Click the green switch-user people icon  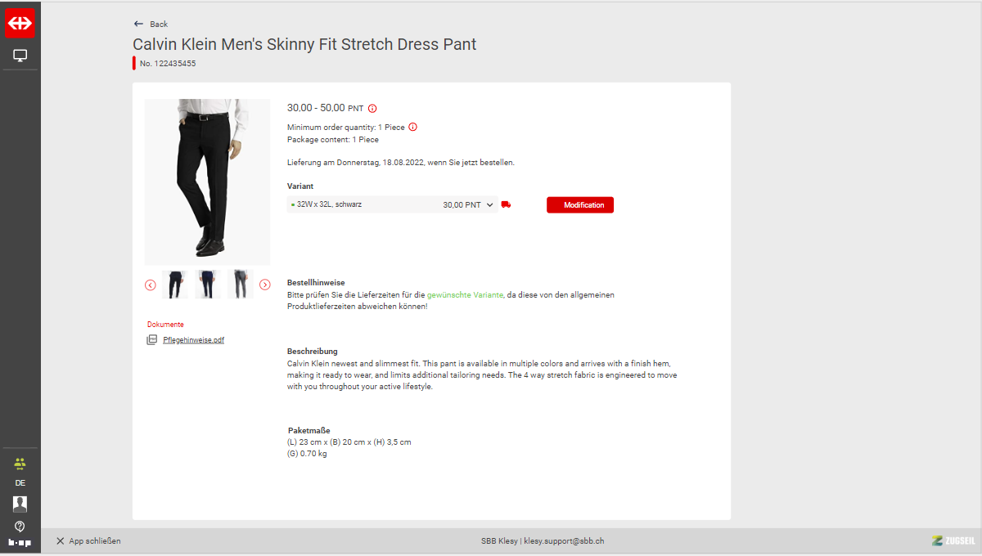point(20,463)
